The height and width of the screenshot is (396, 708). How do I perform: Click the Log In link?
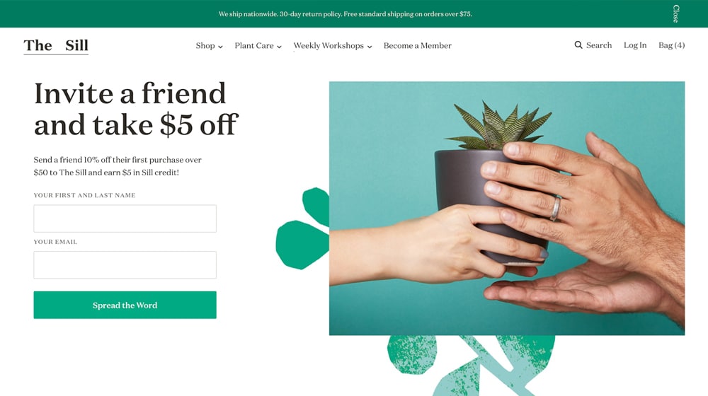pyautogui.click(x=635, y=45)
